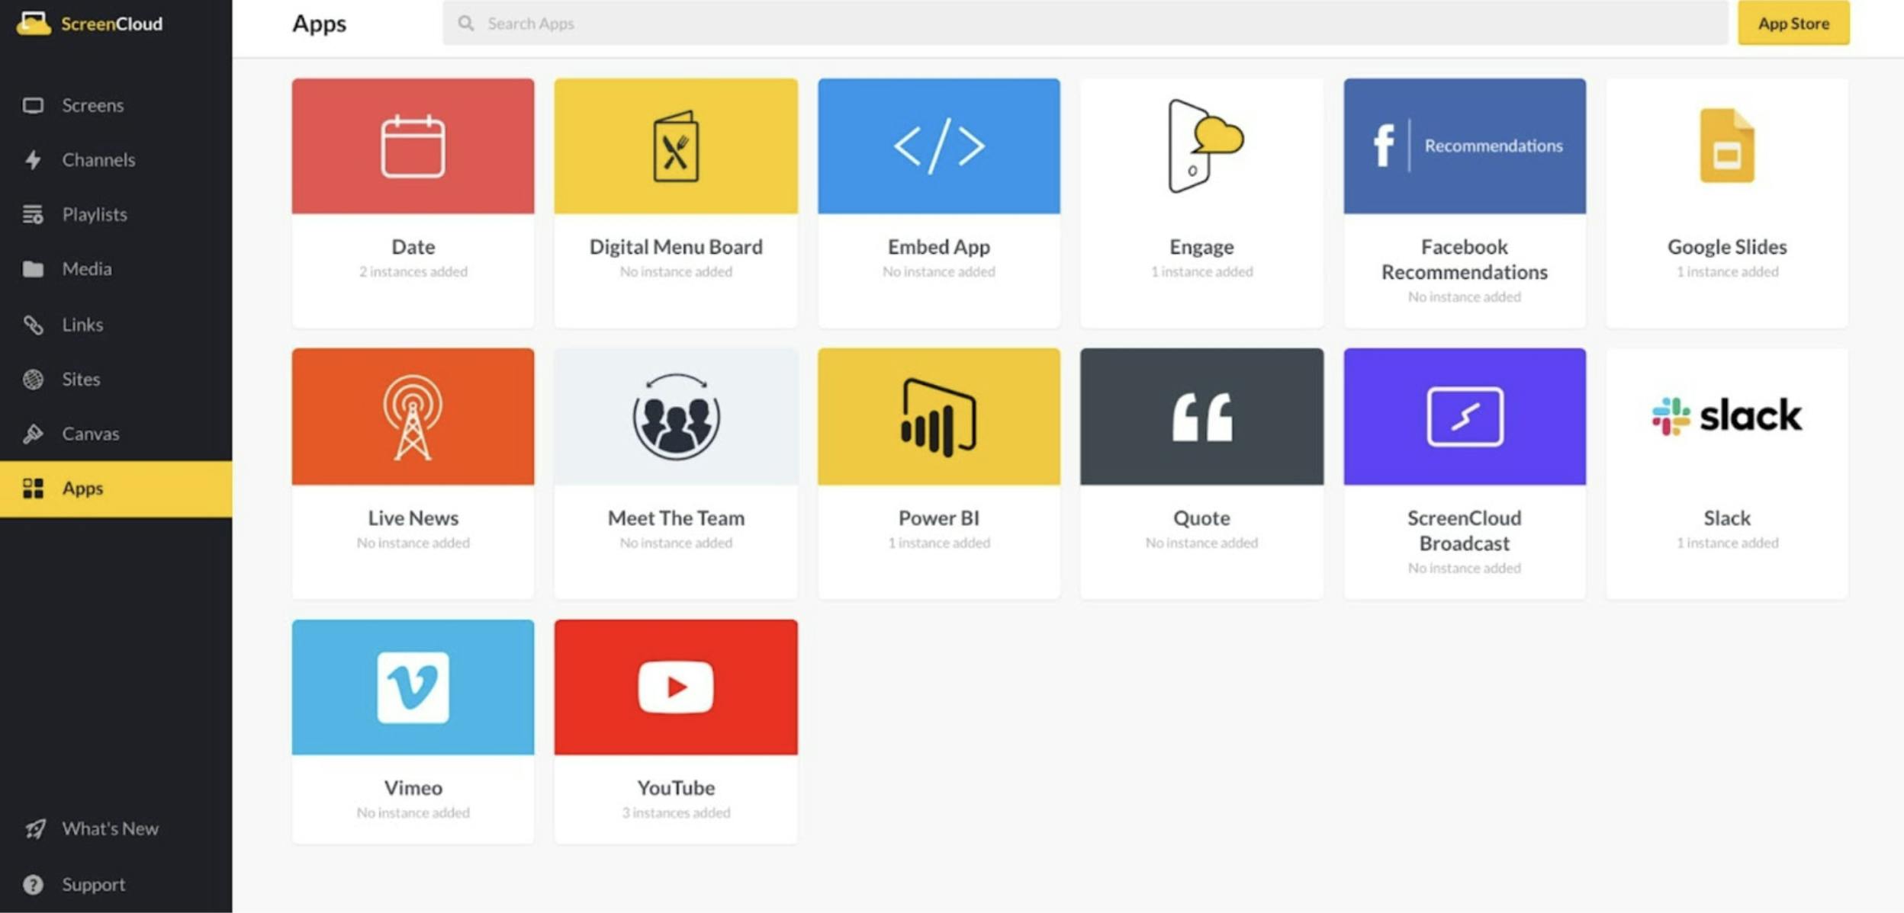Screen dimensions: 1904x913
Task: Open the Embed App code brackets tile
Action: pos(939,146)
